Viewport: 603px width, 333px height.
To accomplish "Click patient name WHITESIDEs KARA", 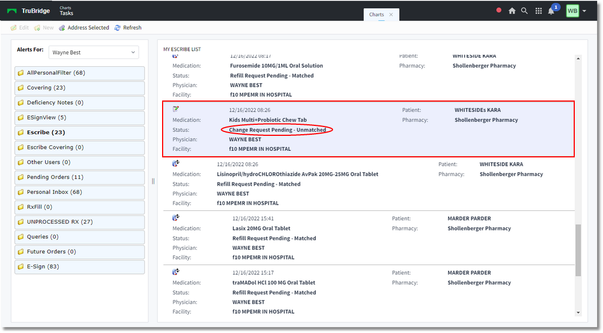I will [x=477, y=110].
